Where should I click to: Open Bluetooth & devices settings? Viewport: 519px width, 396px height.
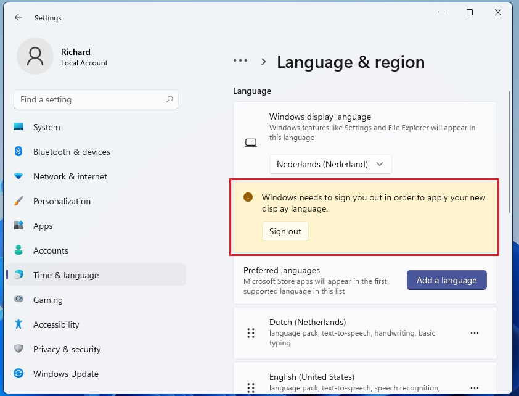tap(72, 152)
